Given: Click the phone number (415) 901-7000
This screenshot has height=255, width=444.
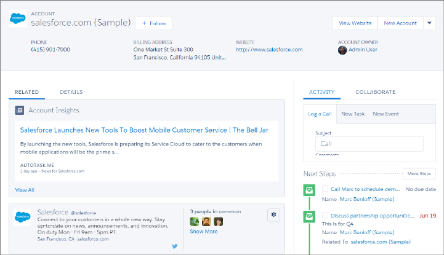Looking at the screenshot, I should pos(50,50).
